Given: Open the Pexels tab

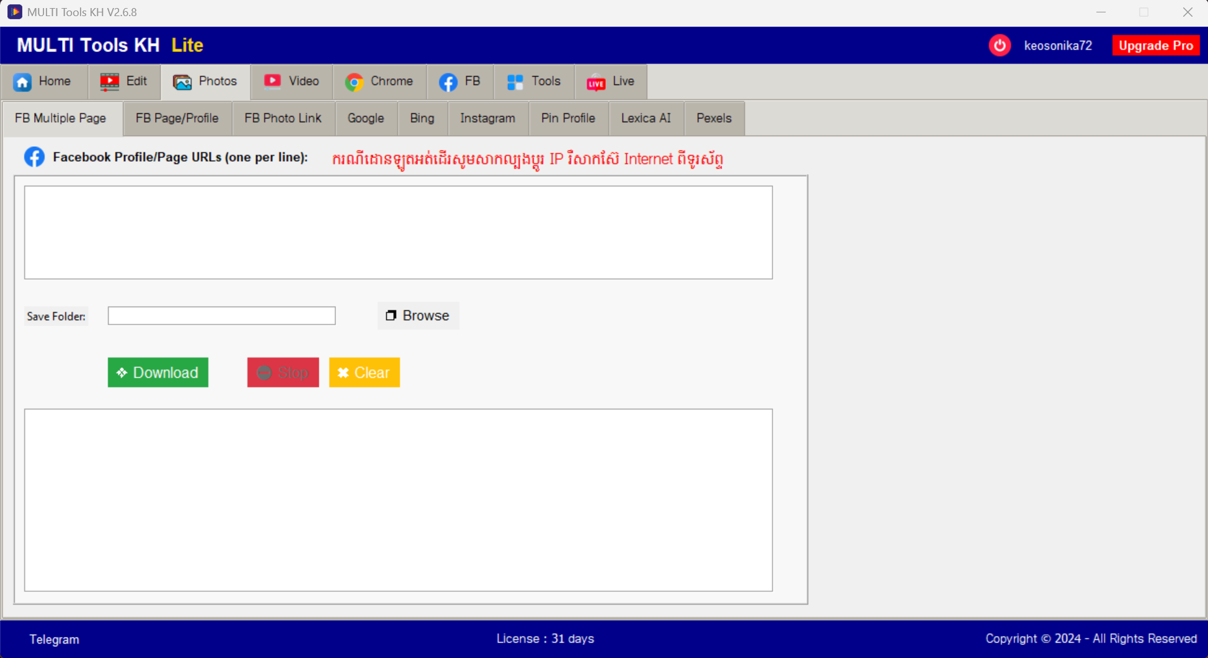Looking at the screenshot, I should [x=713, y=118].
